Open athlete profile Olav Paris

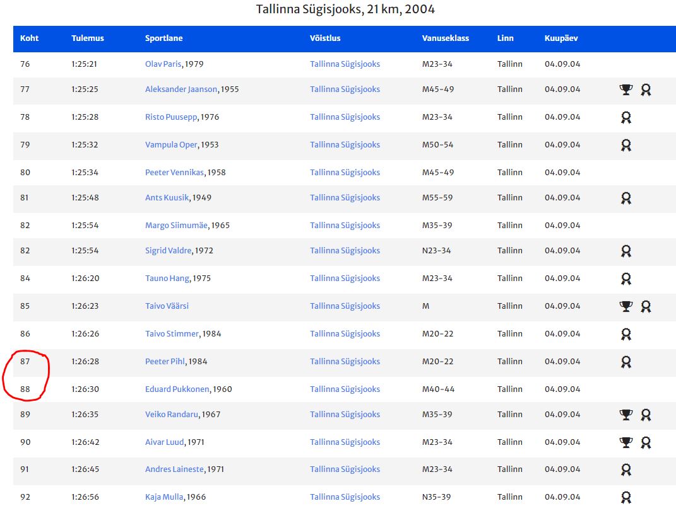[163, 64]
